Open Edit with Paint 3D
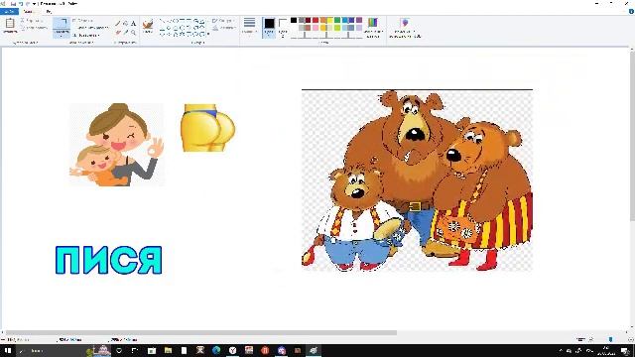Image resolution: width=635 pixels, height=357 pixels. [405, 28]
